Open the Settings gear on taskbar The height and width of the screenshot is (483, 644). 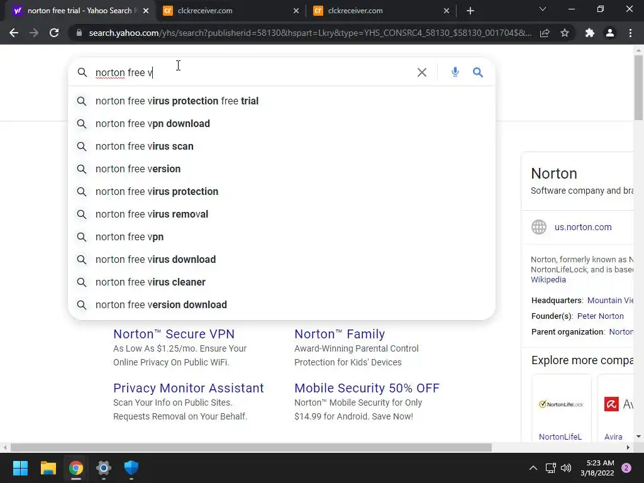pos(104,468)
